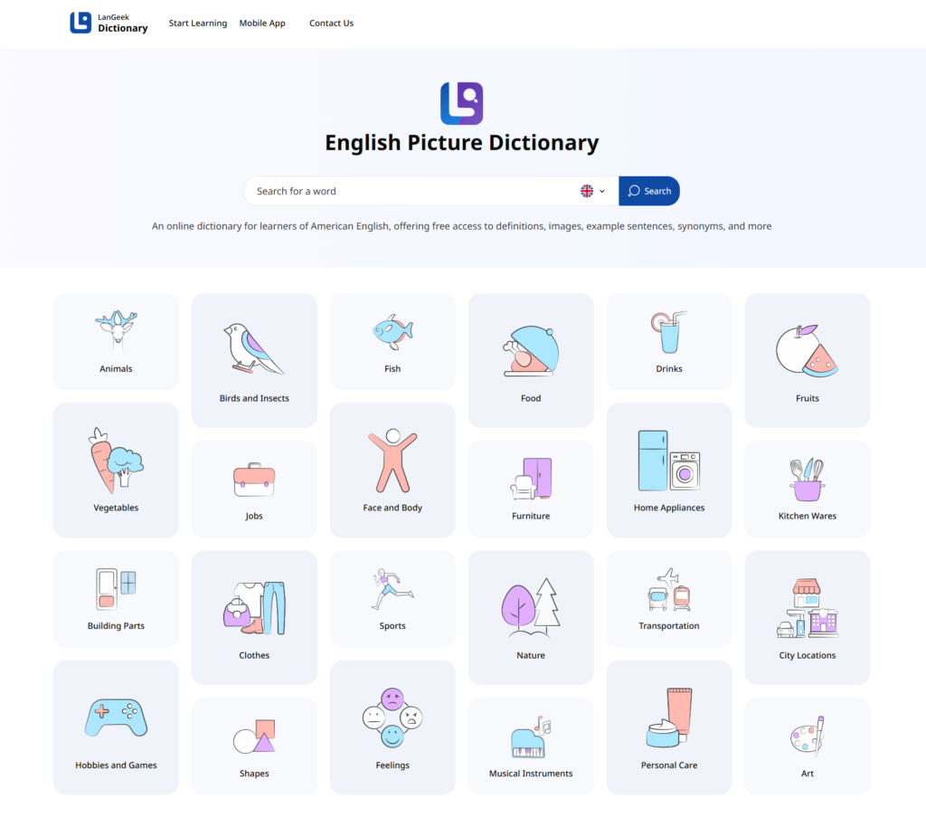
Task: Open the British flag language dropdown
Action: (586, 191)
